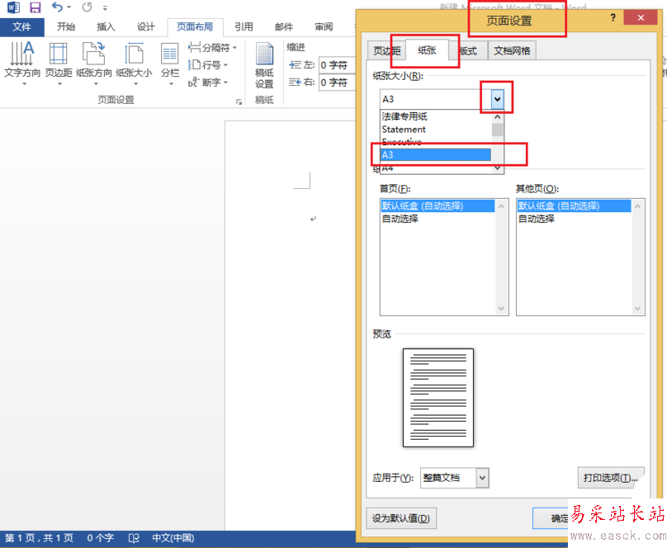This screenshot has width=667, height=548.
Task: Click the right indent 右 field
Action: click(x=337, y=82)
